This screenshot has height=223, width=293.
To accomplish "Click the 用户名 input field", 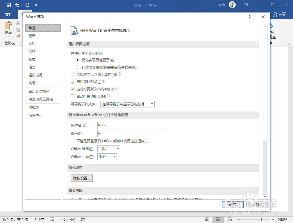I will click(x=133, y=125).
